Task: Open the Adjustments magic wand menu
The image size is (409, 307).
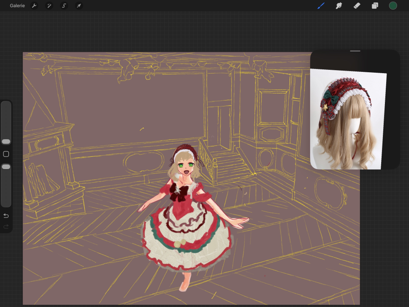Action: pos(49,6)
